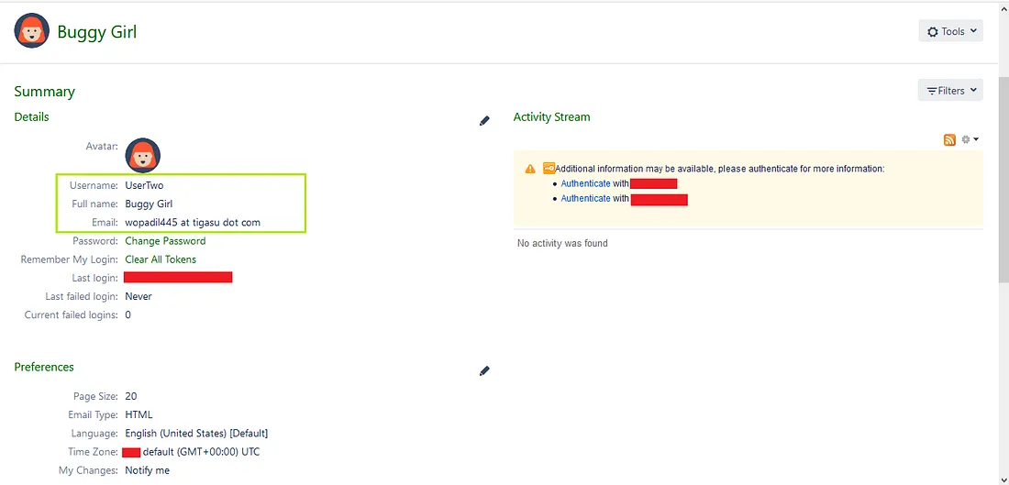The image size is (1009, 485).
Task: Click the Activity Stream heading
Action: click(x=551, y=116)
